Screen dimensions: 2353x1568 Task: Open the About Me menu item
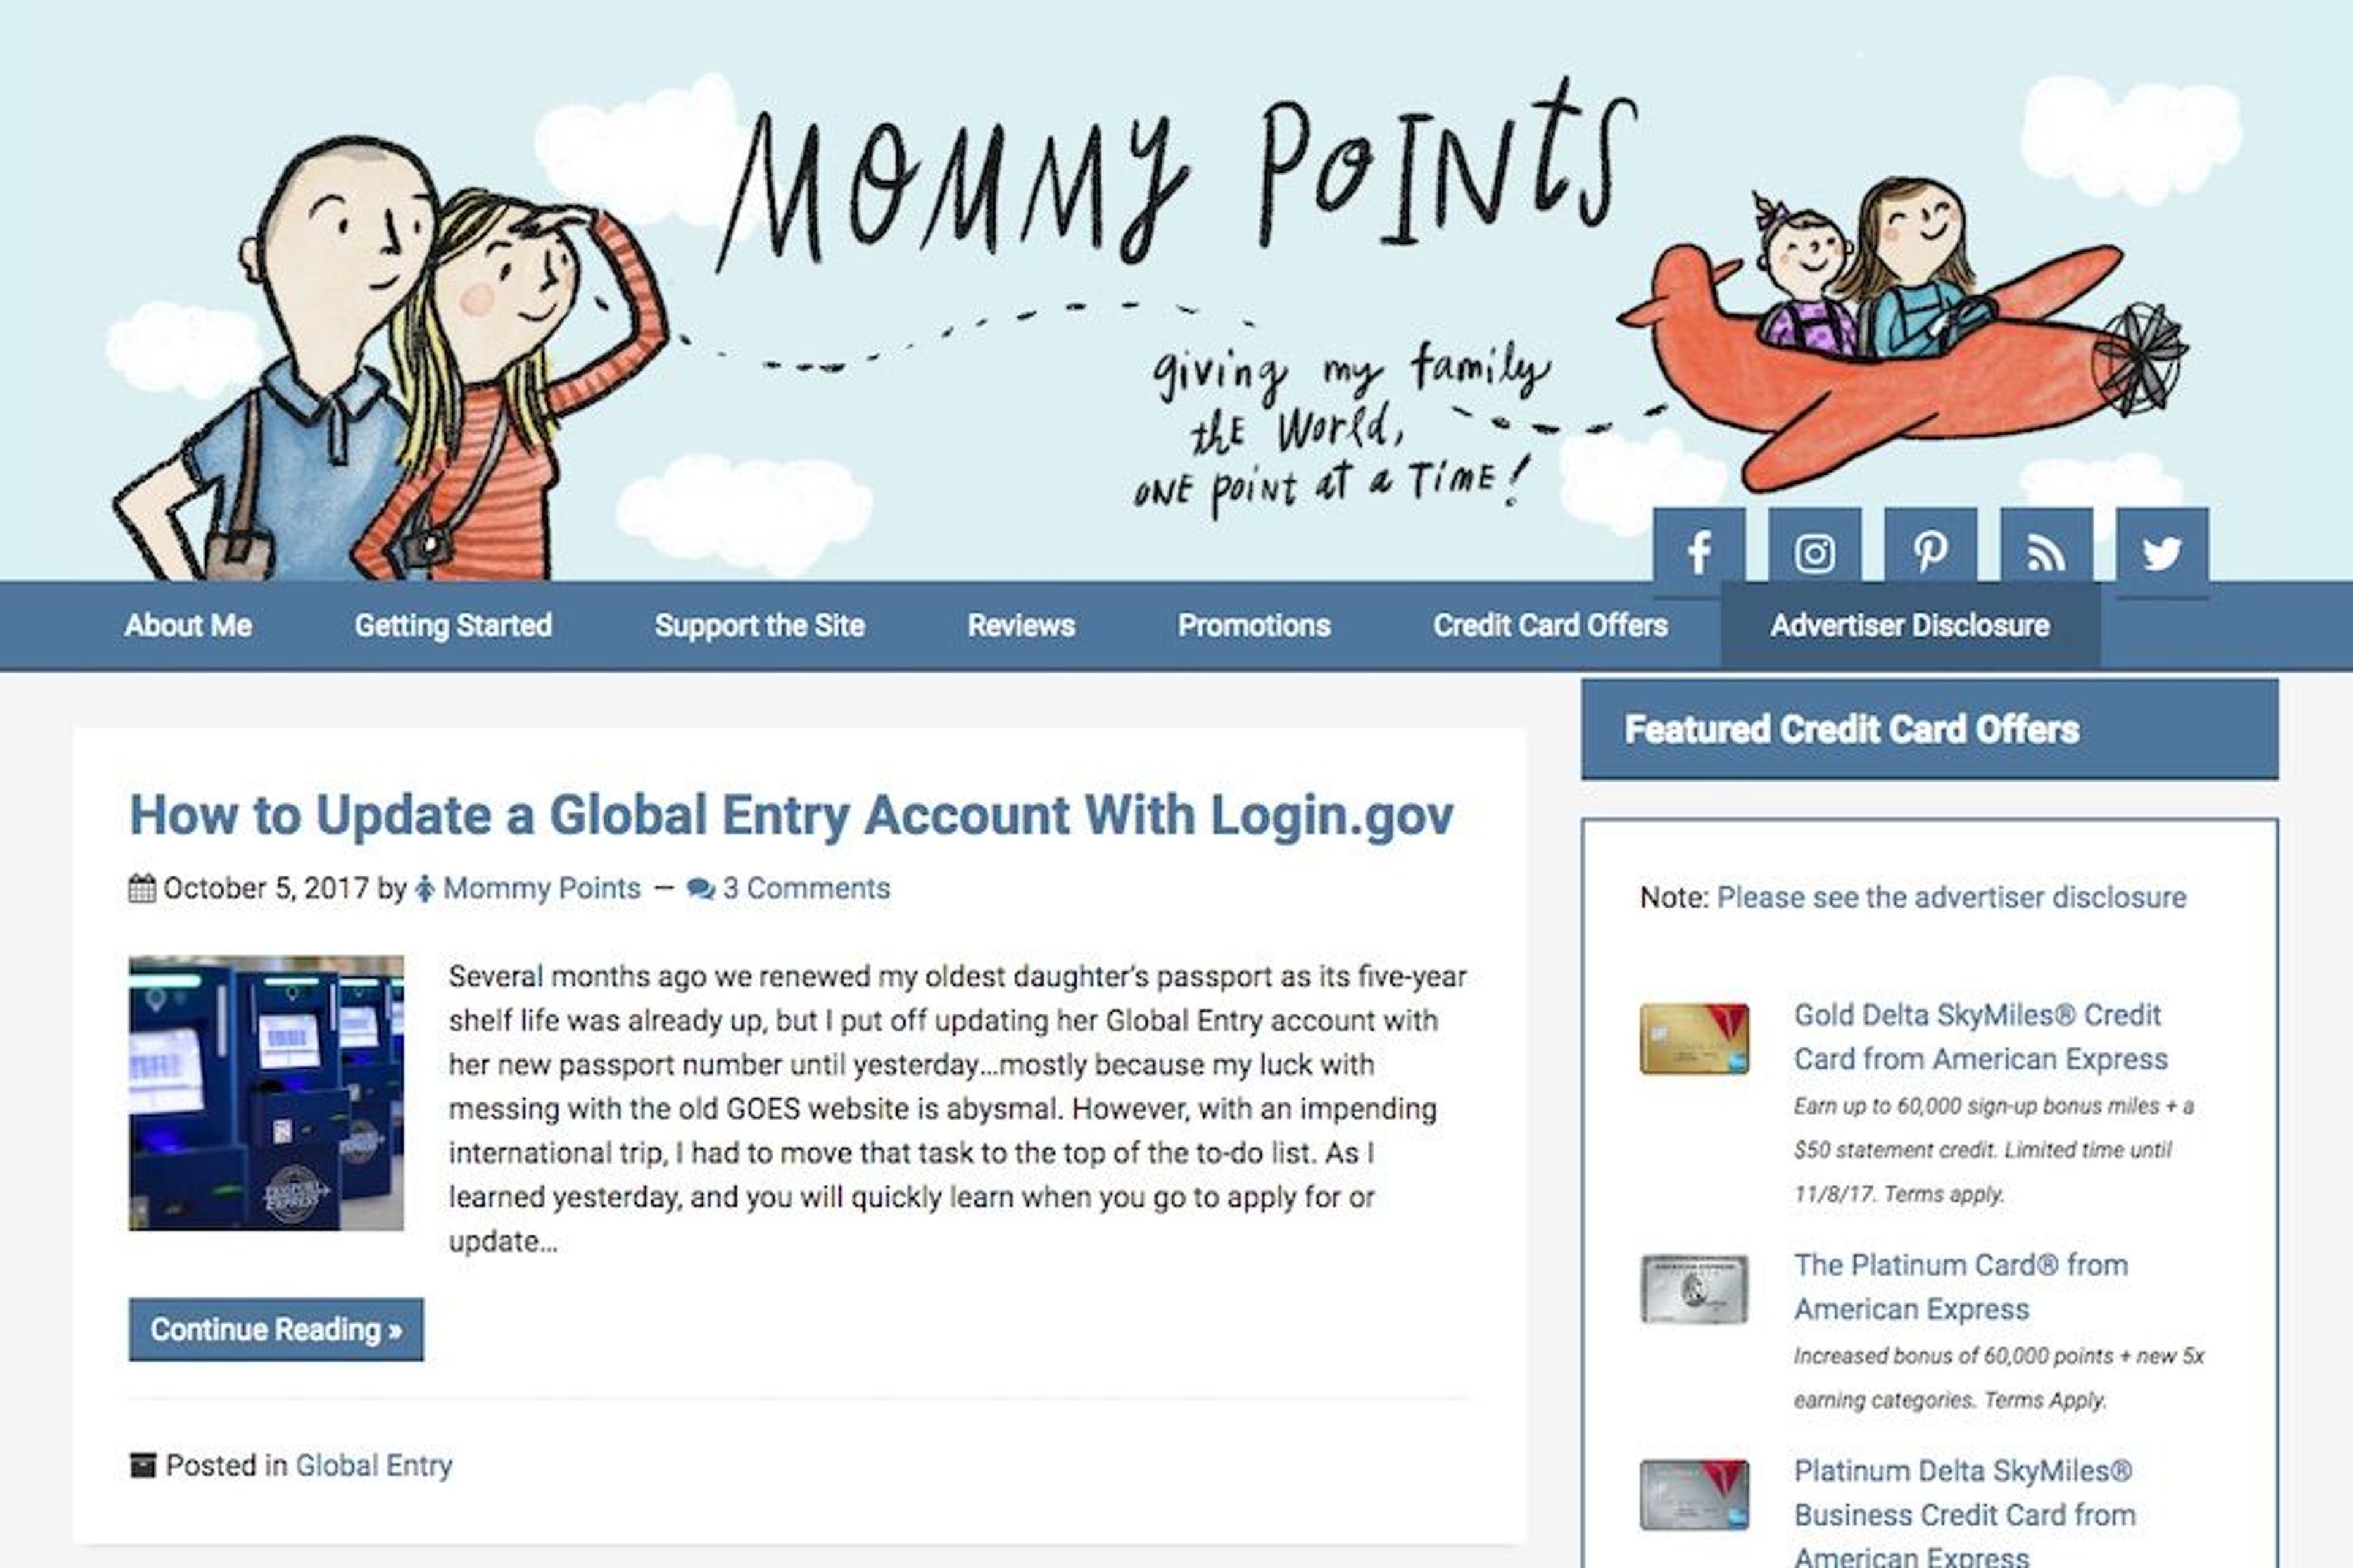(188, 625)
